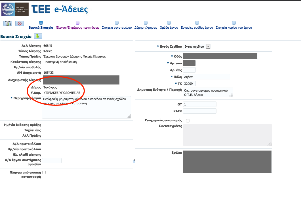Open the Εντός Σχεδίου dropdown
Image resolution: width=301 pixels, height=203 pixels.
pyautogui.click(x=208, y=46)
